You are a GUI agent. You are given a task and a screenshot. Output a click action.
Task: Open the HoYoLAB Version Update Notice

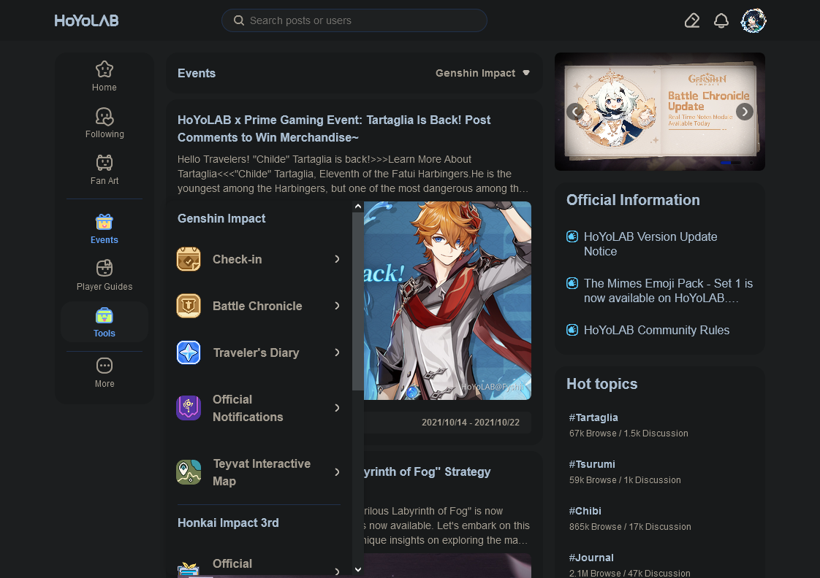(650, 244)
